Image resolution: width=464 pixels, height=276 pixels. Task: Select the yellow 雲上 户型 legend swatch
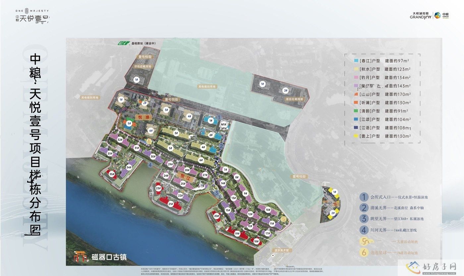pyautogui.click(x=356, y=136)
